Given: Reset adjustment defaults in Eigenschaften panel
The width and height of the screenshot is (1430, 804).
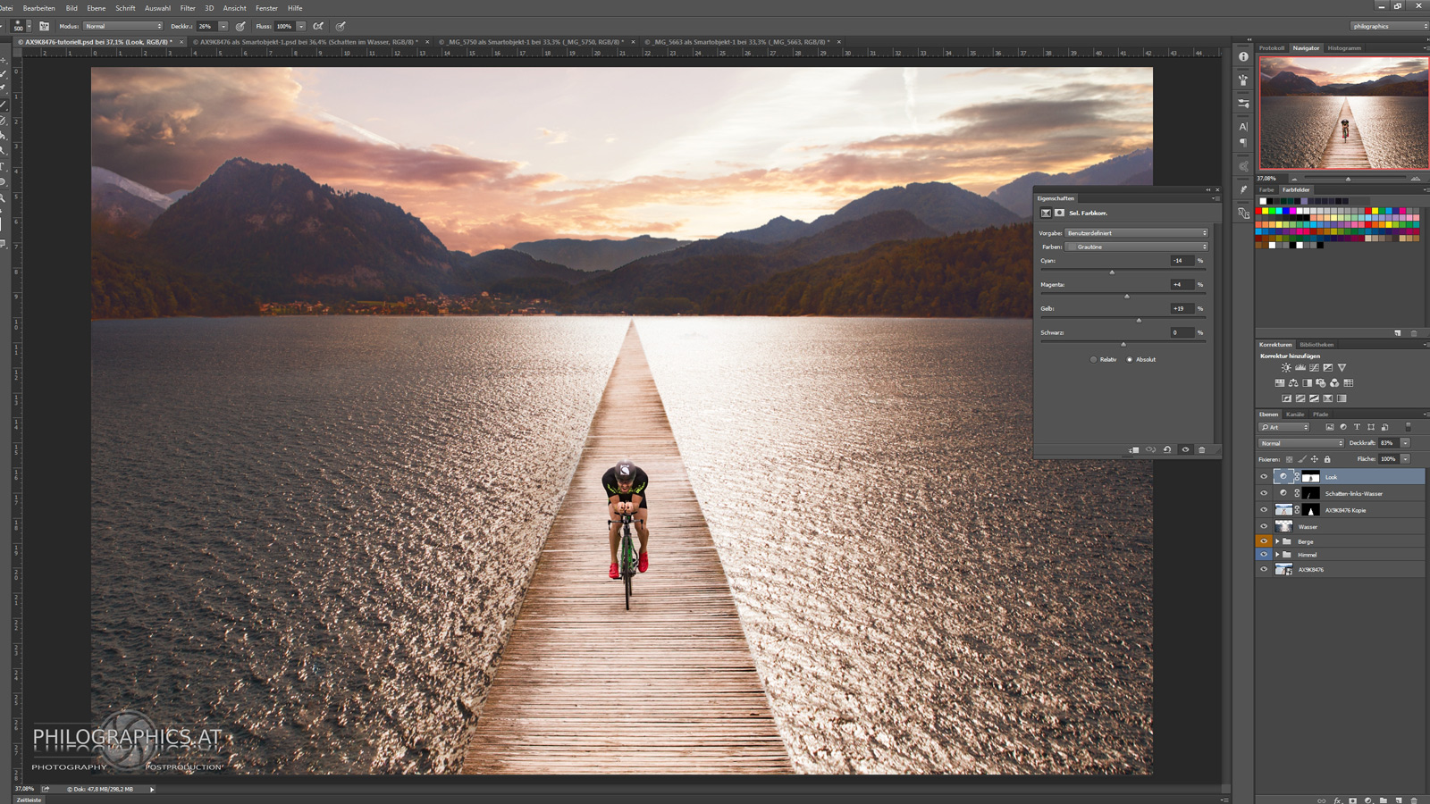Looking at the screenshot, I should pos(1167,450).
